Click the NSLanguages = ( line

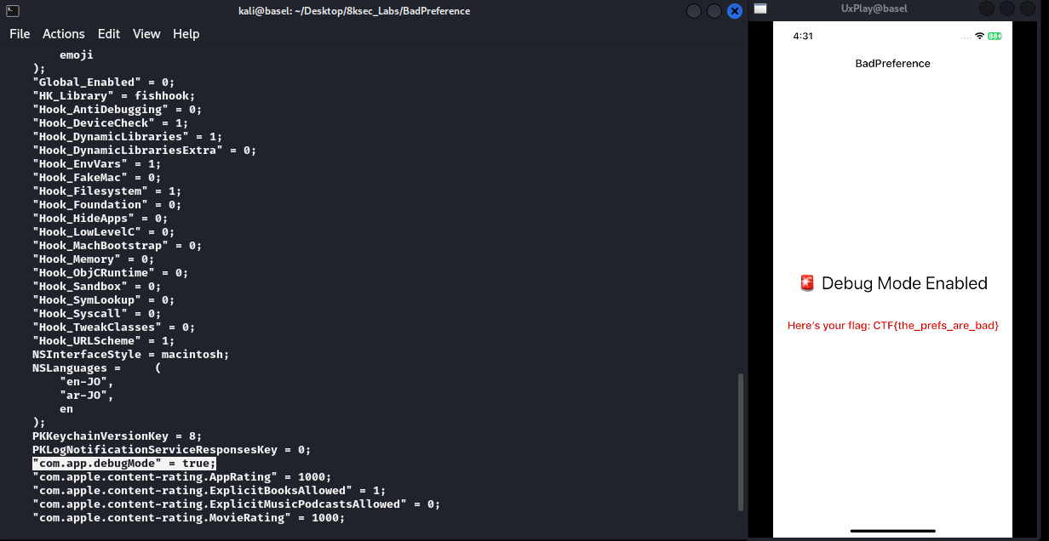(96, 368)
